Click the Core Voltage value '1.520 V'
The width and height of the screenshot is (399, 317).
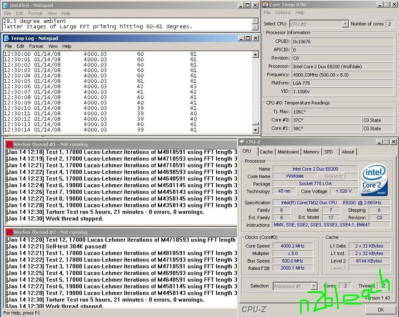pos(344,191)
